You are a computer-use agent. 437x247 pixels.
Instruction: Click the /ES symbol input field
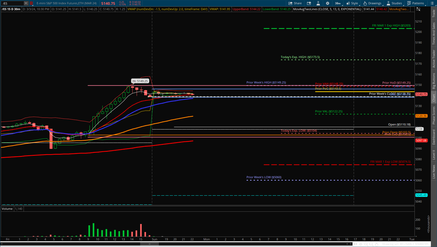(x=12, y=3)
